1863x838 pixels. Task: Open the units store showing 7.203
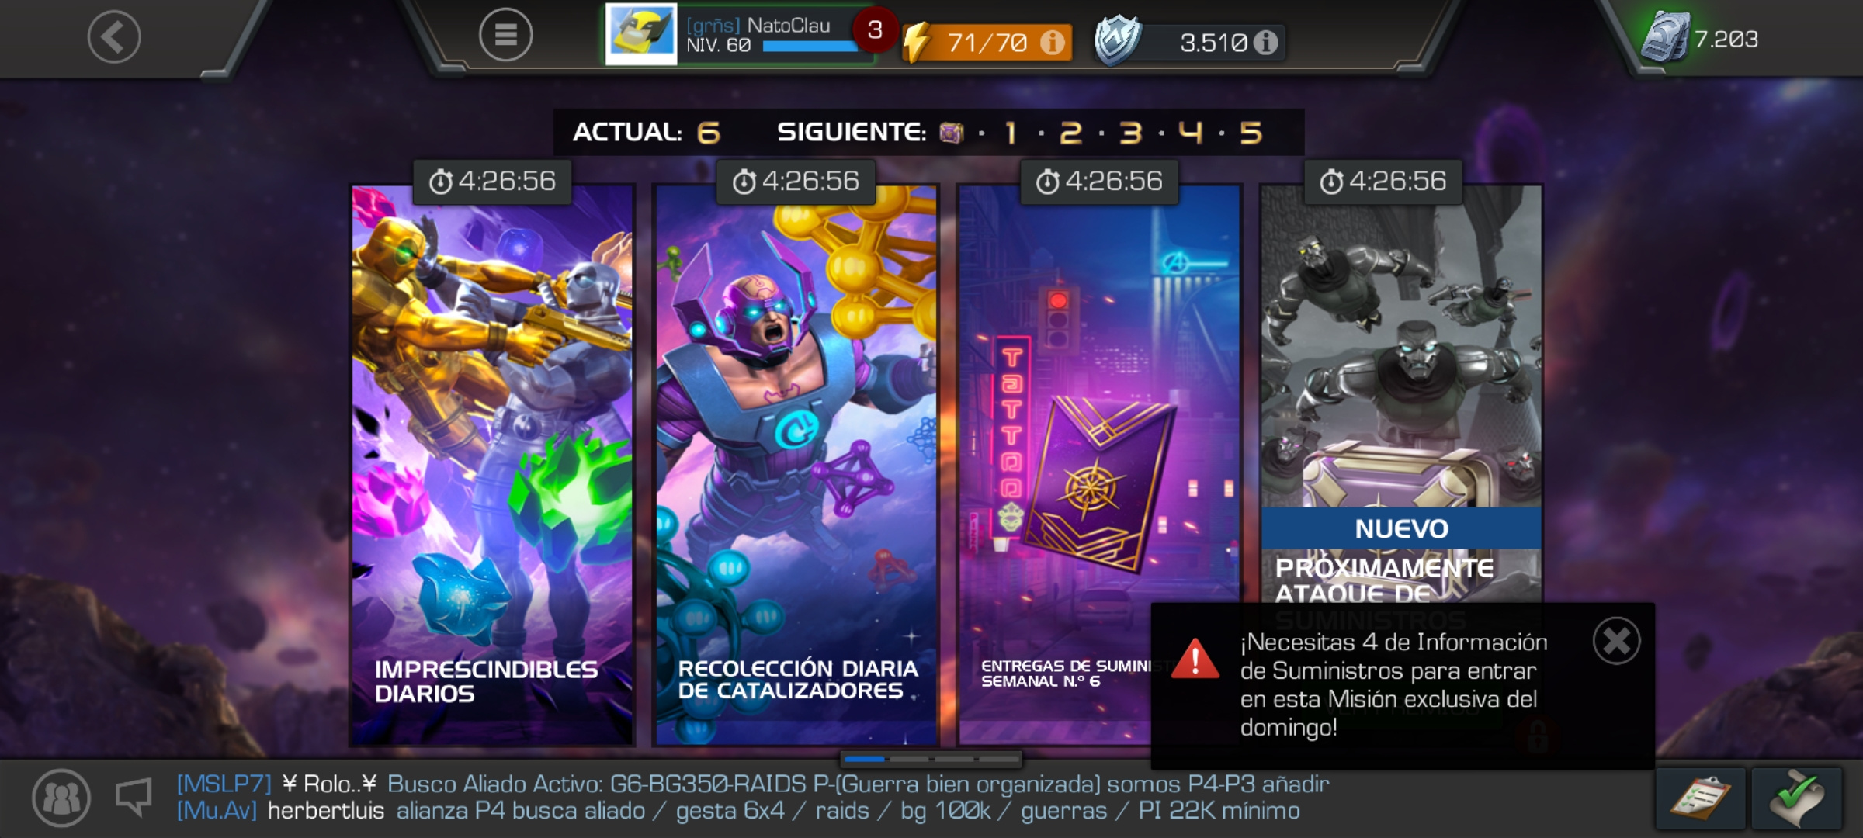tap(1701, 37)
